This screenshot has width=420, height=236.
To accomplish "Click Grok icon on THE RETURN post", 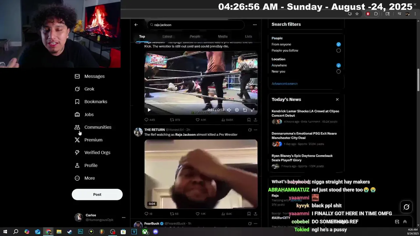I will click(250, 130).
